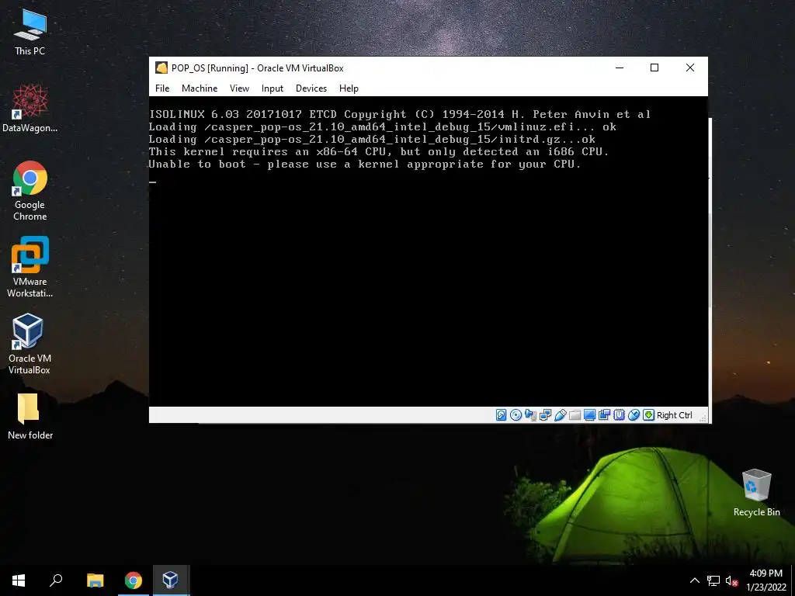Screen dimensions: 795x596
Task: Click the keyboard capture green arrow icon
Action: (x=648, y=415)
